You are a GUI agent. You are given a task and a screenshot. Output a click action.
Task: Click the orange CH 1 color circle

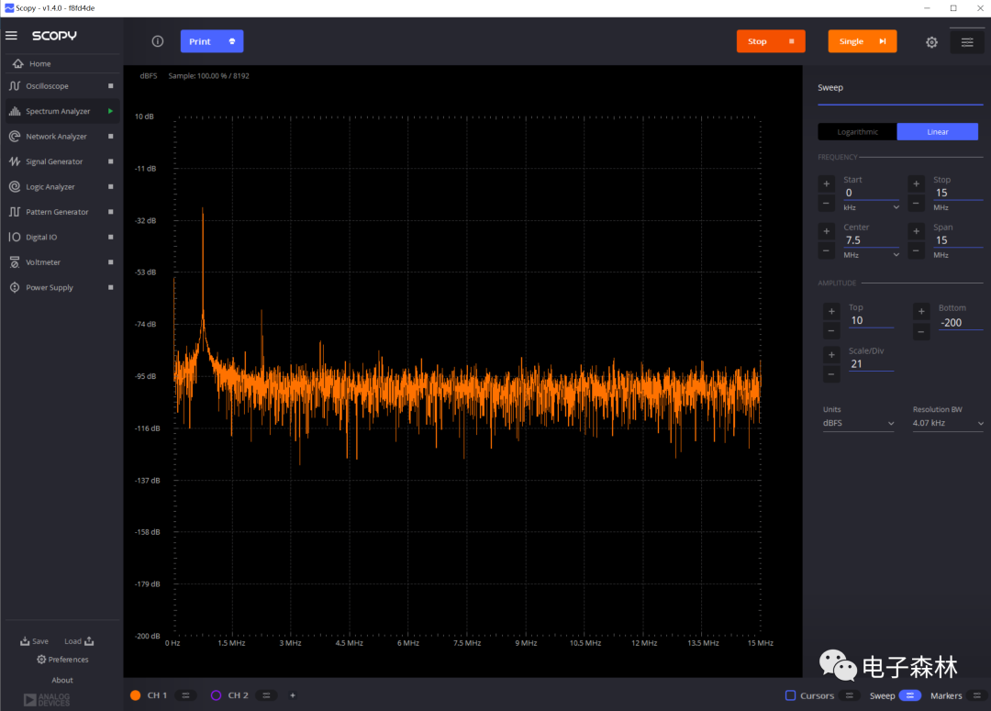[x=135, y=695]
